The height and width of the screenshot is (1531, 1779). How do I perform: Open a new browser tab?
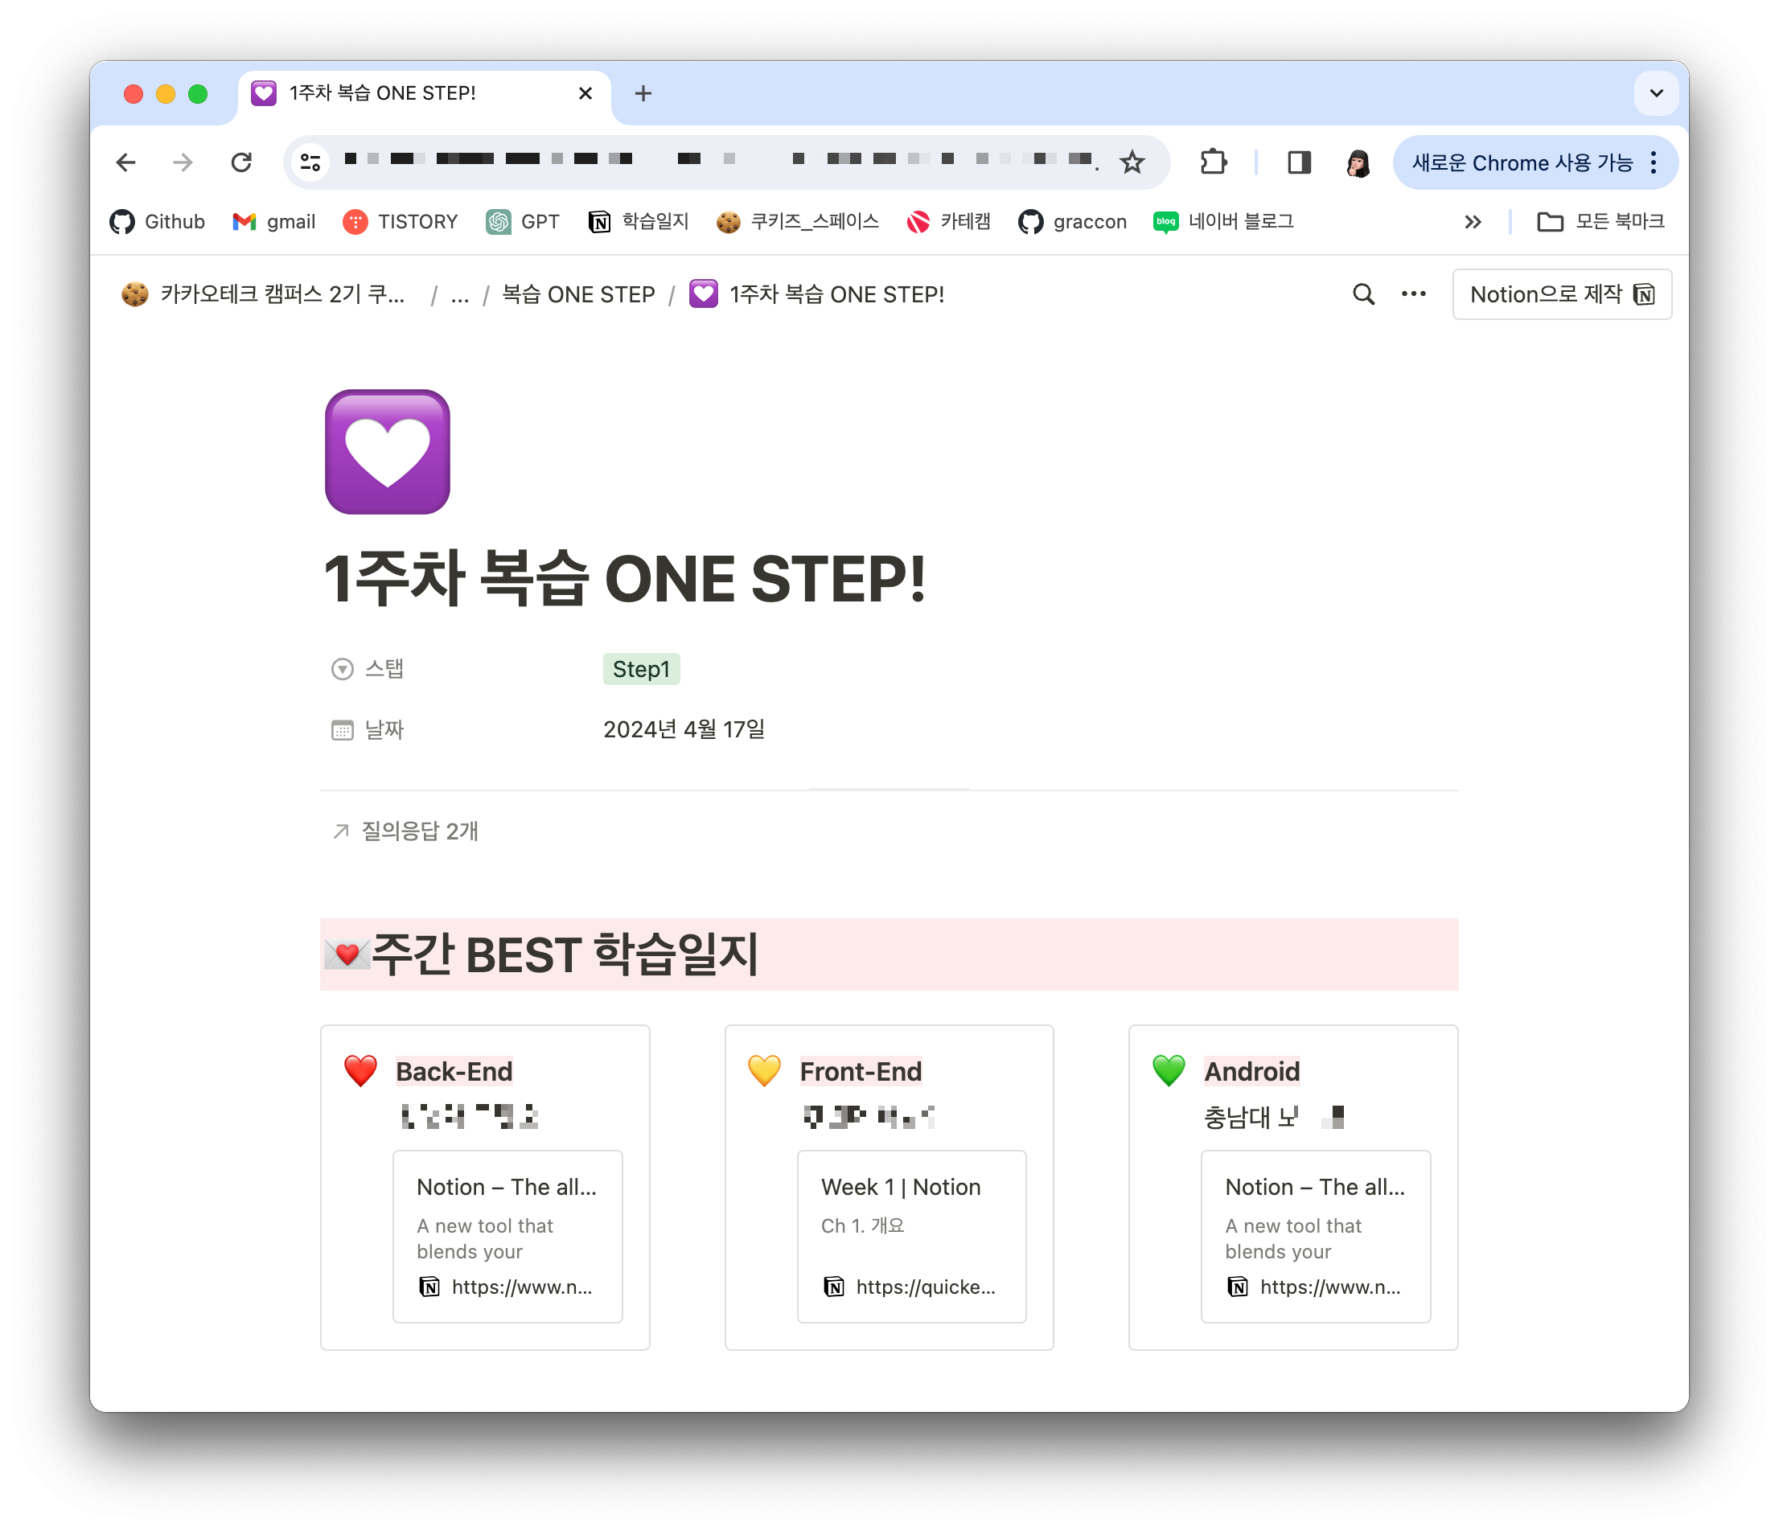643,92
